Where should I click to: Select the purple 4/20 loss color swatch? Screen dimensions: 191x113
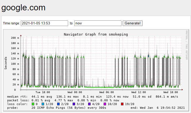(x=89, y=104)
